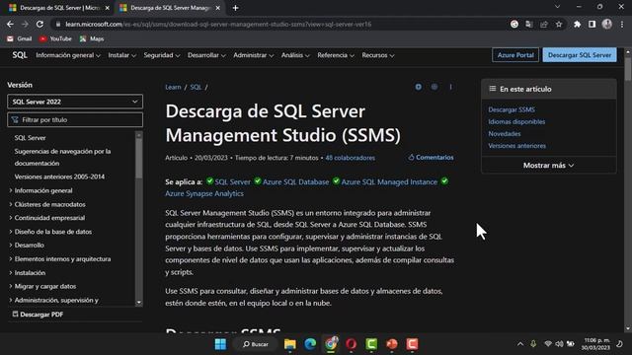Open the YouTube bookmark
The width and height of the screenshot is (632, 355).
click(x=55, y=38)
